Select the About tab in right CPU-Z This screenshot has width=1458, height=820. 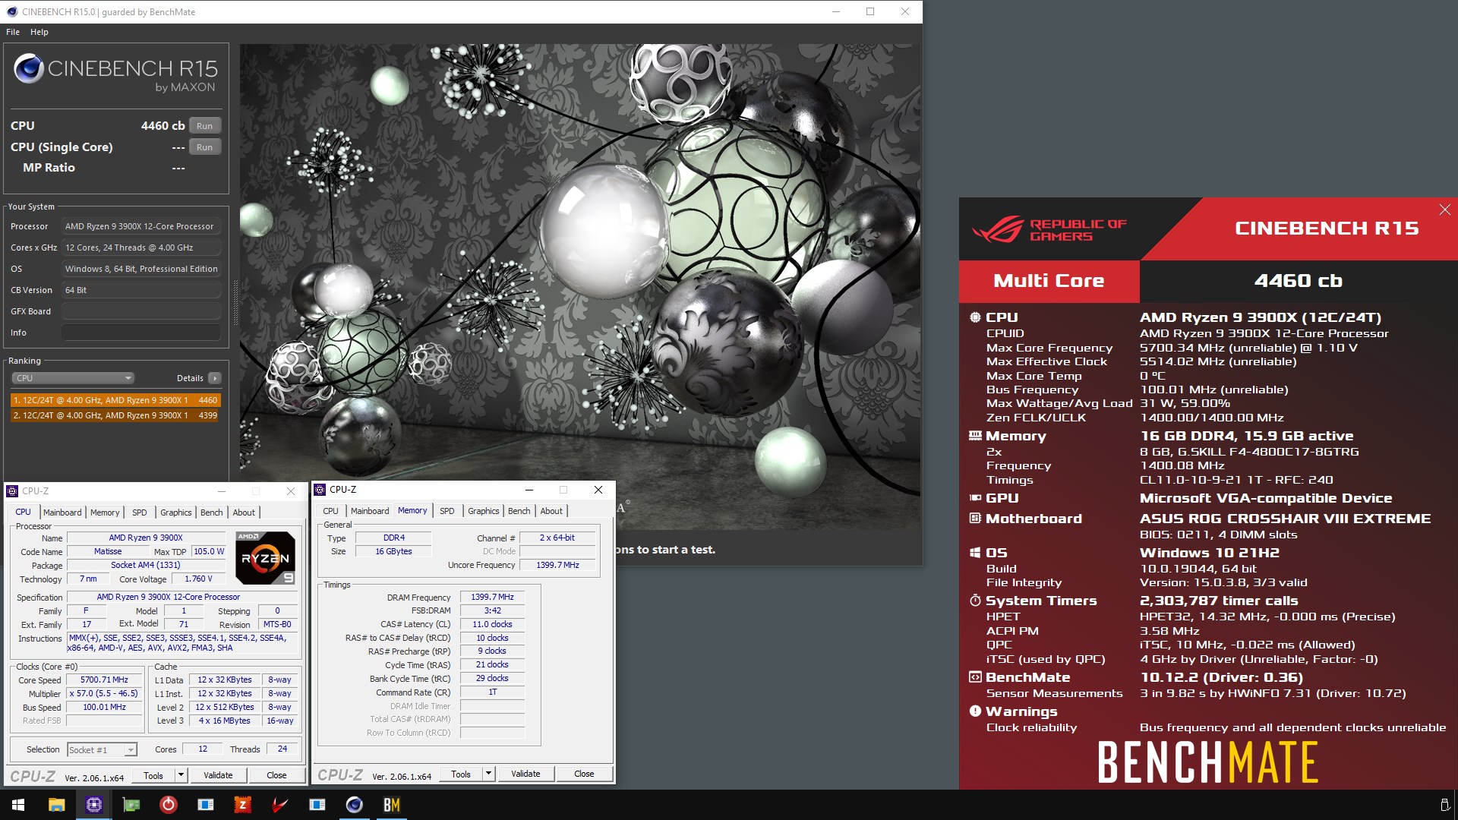(551, 511)
